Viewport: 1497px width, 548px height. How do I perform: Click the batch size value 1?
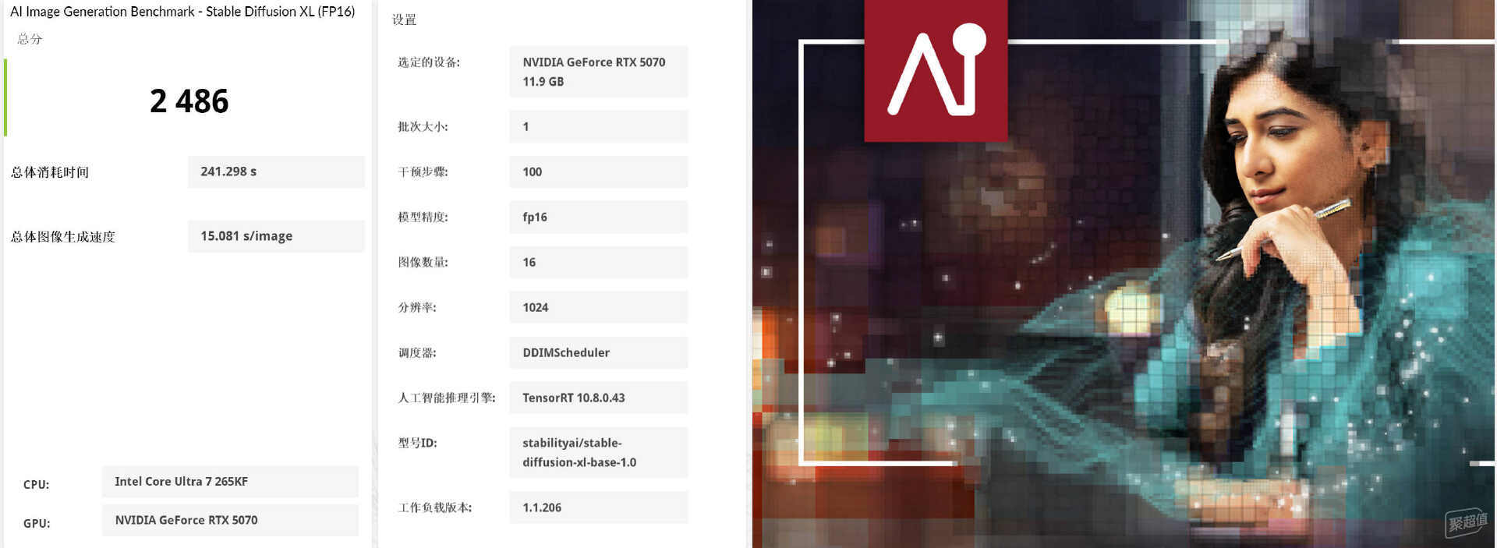[x=599, y=126]
